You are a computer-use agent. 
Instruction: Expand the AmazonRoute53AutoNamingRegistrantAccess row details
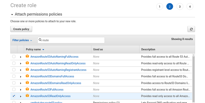tap(21, 70)
